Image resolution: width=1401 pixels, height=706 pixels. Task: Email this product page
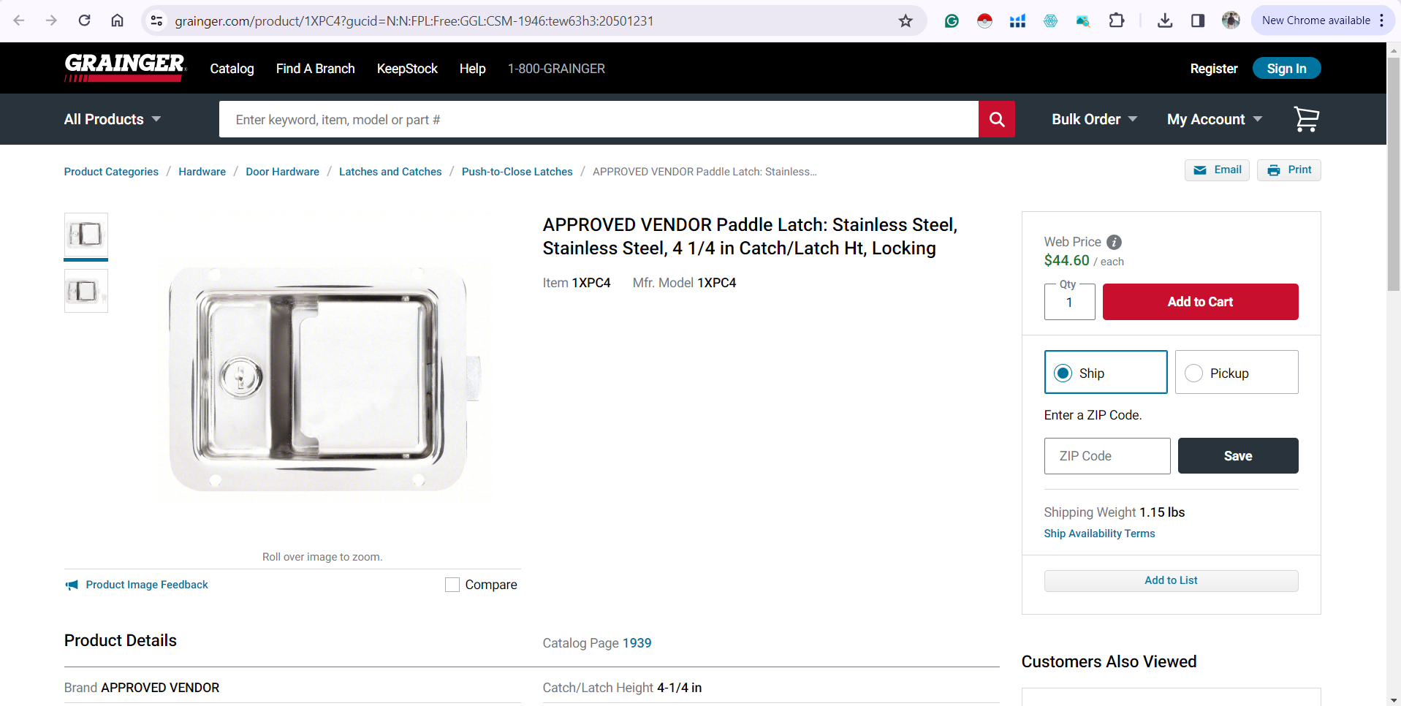tap(1217, 170)
